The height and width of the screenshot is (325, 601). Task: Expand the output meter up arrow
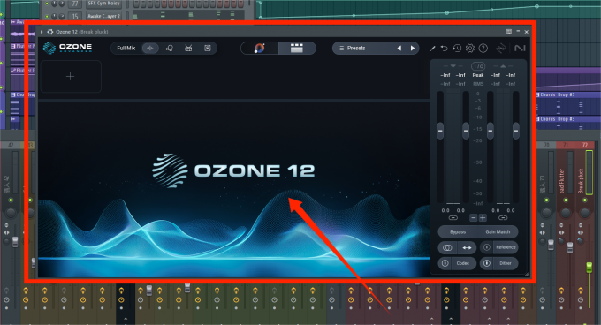[503, 66]
